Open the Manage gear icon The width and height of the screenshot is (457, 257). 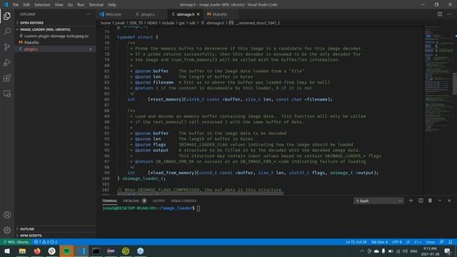point(7,230)
